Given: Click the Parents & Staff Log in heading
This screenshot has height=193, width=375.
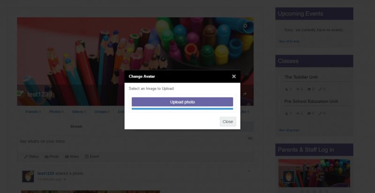Looking at the screenshot, I should tap(306, 150).
